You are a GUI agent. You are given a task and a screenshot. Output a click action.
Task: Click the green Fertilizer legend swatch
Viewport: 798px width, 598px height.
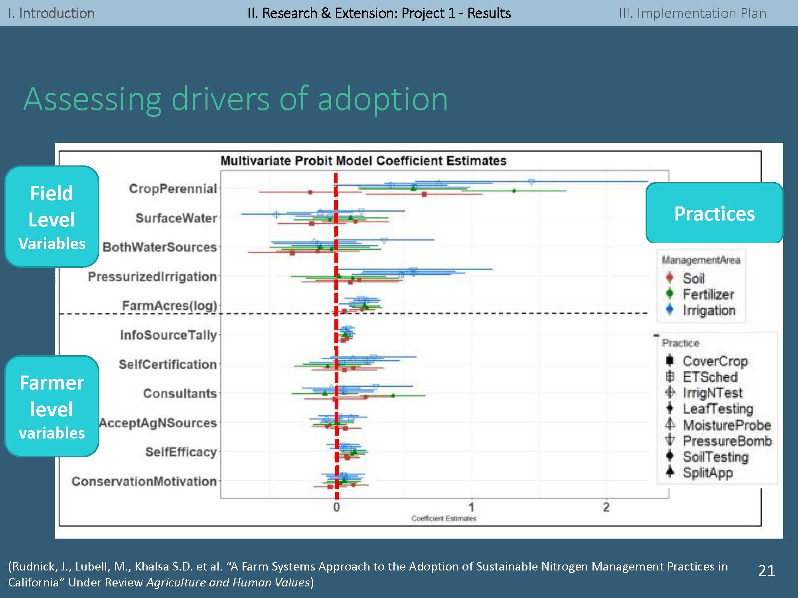(x=670, y=294)
